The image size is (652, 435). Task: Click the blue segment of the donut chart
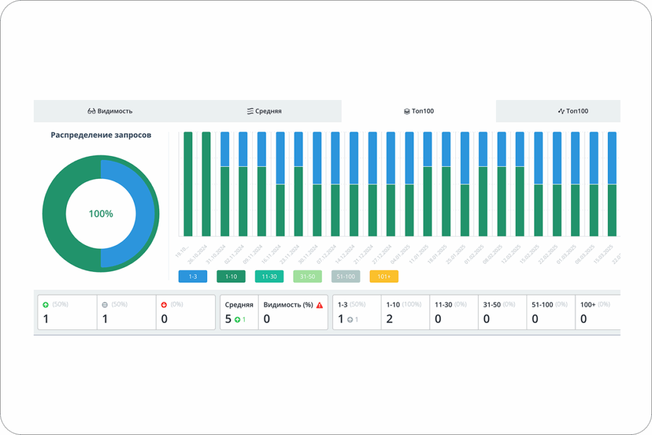point(145,214)
